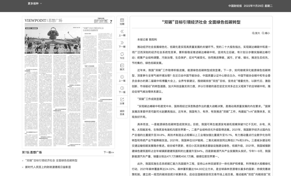Image resolution: width=291 pixels, height=176 pixels.
Task: Click the 中国财经报 title in header
Action: 235,6
